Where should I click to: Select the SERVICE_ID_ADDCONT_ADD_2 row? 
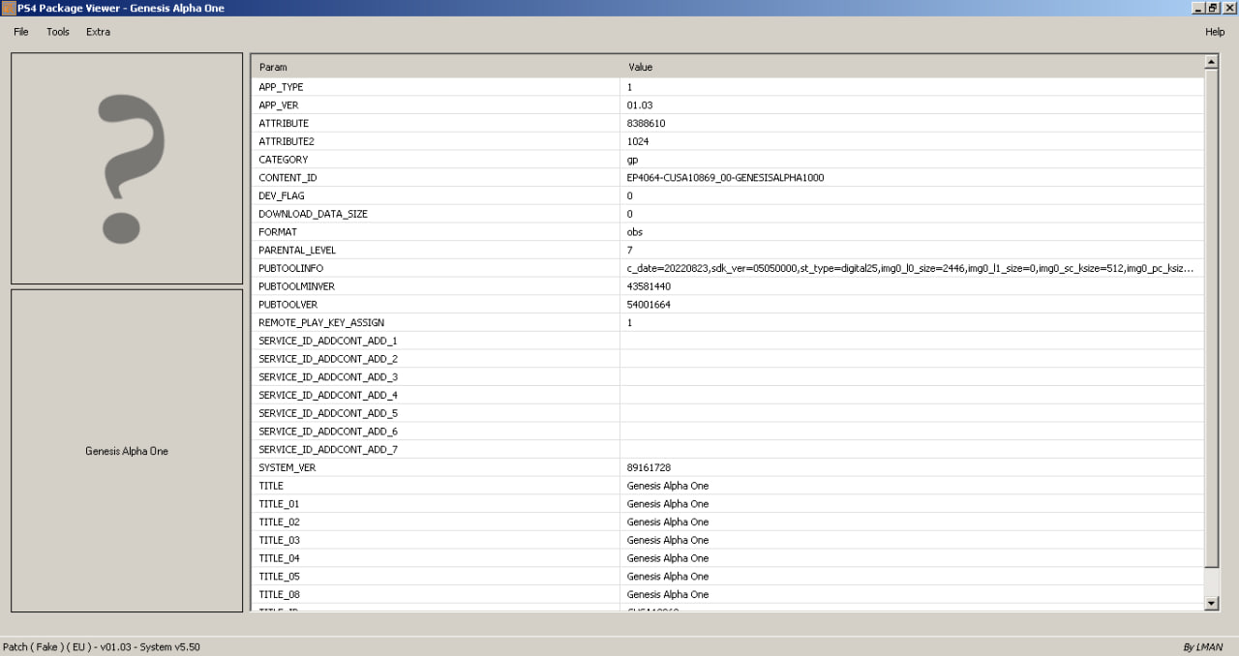click(728, 359)
